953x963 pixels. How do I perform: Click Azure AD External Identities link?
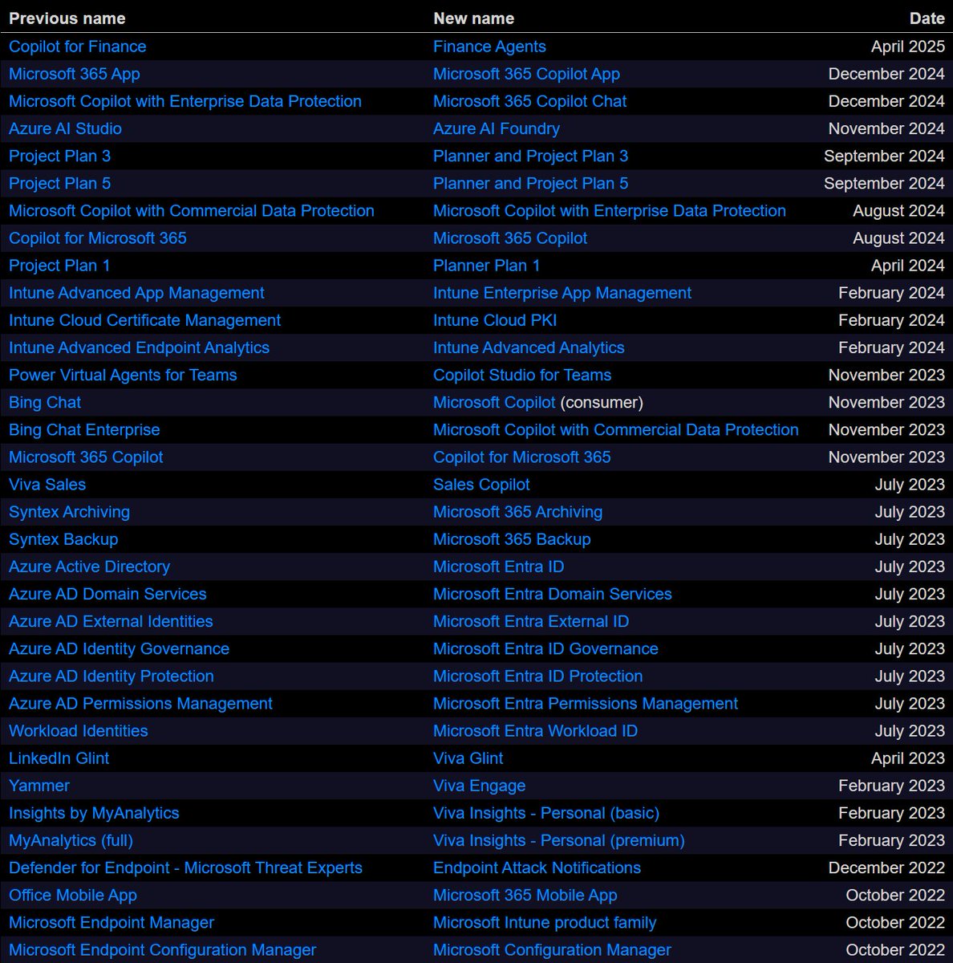(111, 621)
